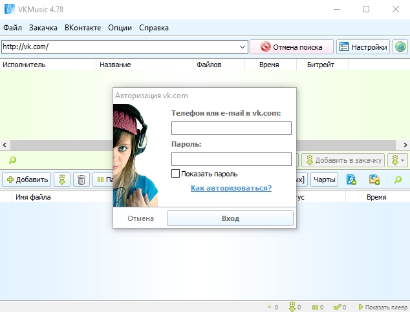Click Показать плеер in the status bar
The width and height of the screenshot is (410, 312).
(383, 307)
